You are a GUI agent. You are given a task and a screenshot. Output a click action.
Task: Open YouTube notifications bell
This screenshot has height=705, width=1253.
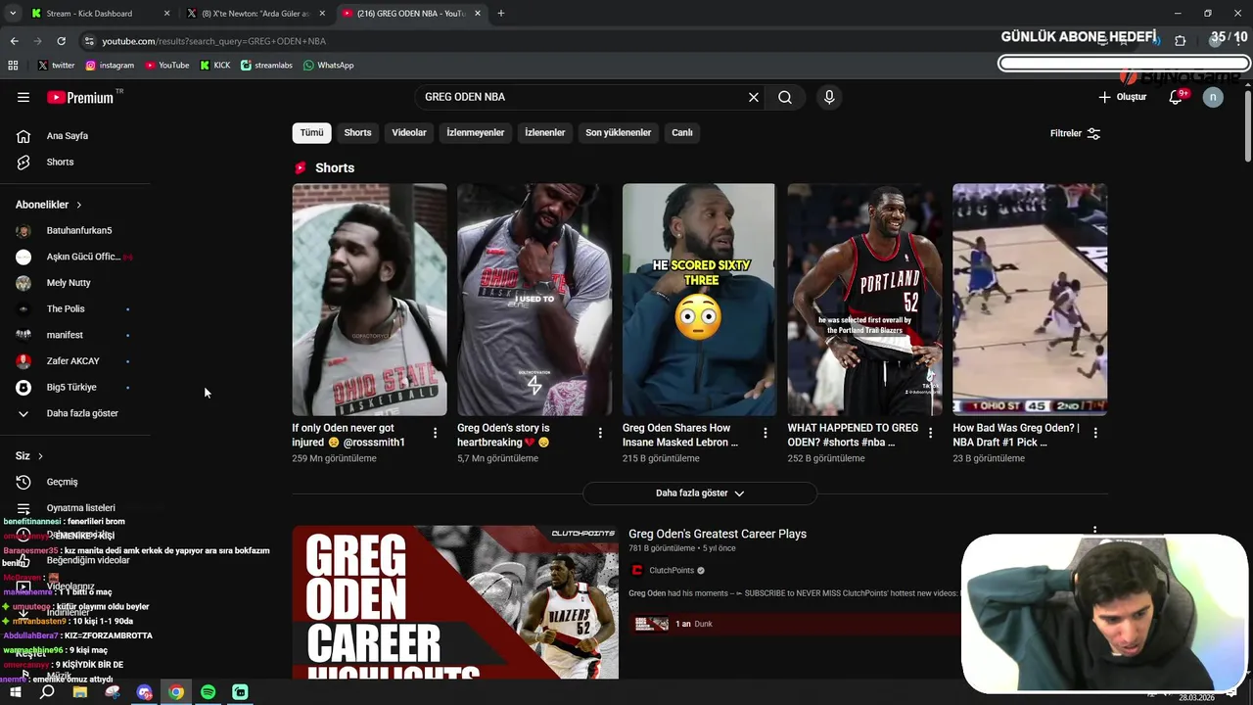1177,97
